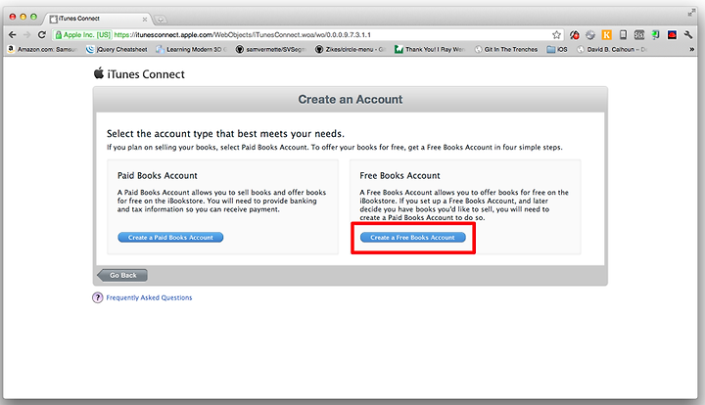Open the samvermette/SVSegm bookmark
Viewport: 705px width, 405px height.
271,49
